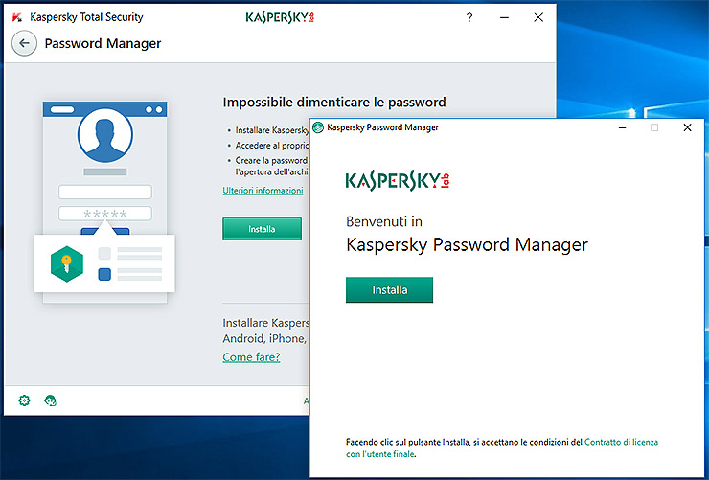This screenshot has width=709, height=480.
Task: Click the yellow key hexagon icon
Action: pyautogui.click(x=67, y=263)
